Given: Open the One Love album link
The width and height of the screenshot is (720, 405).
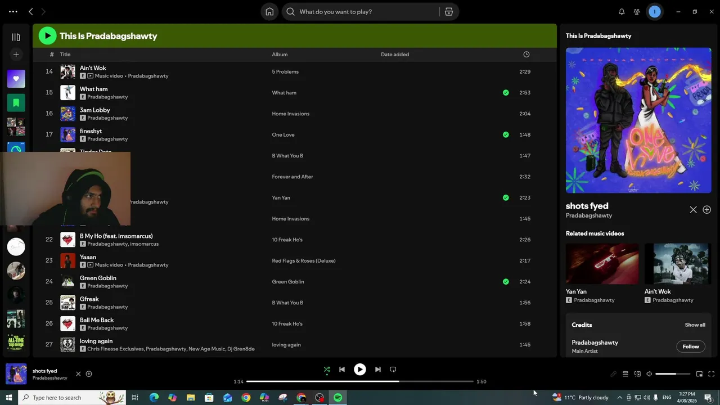Looking at the screenshot, I should tap(283, 135).
